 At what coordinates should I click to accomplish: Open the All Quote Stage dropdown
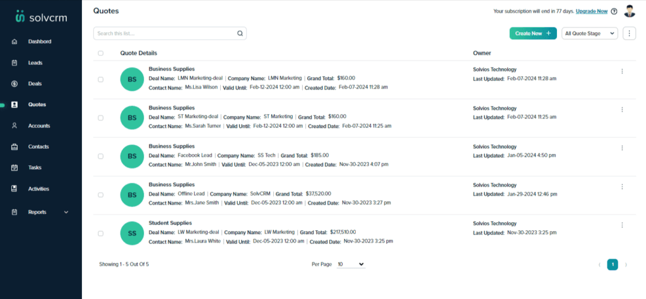590,33
